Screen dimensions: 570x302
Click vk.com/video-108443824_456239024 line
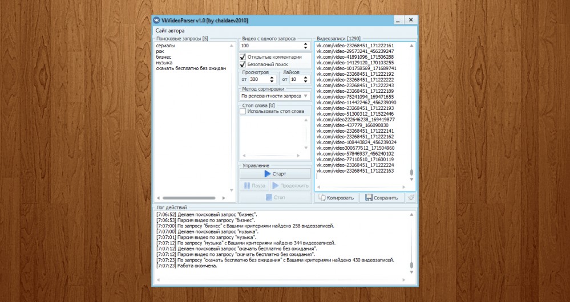(356, 142)
